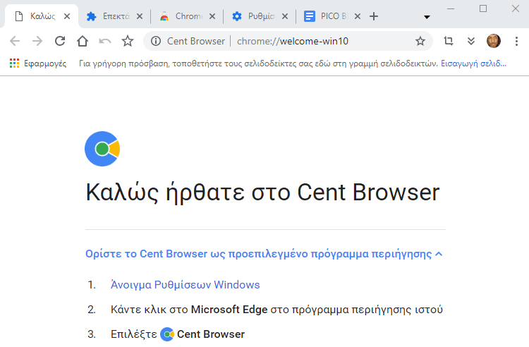Image resolution: width=529 pixels, height=347 pixels.
Task: Maximize the browser window
Action: pyautogui.click(x=483, y=8)
